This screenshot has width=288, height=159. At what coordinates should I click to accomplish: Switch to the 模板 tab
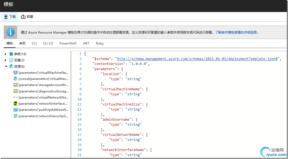[x=10, y=43]
